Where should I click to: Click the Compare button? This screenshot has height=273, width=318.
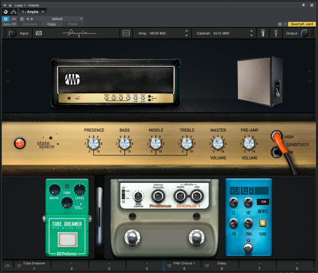[x=30, y=24]
